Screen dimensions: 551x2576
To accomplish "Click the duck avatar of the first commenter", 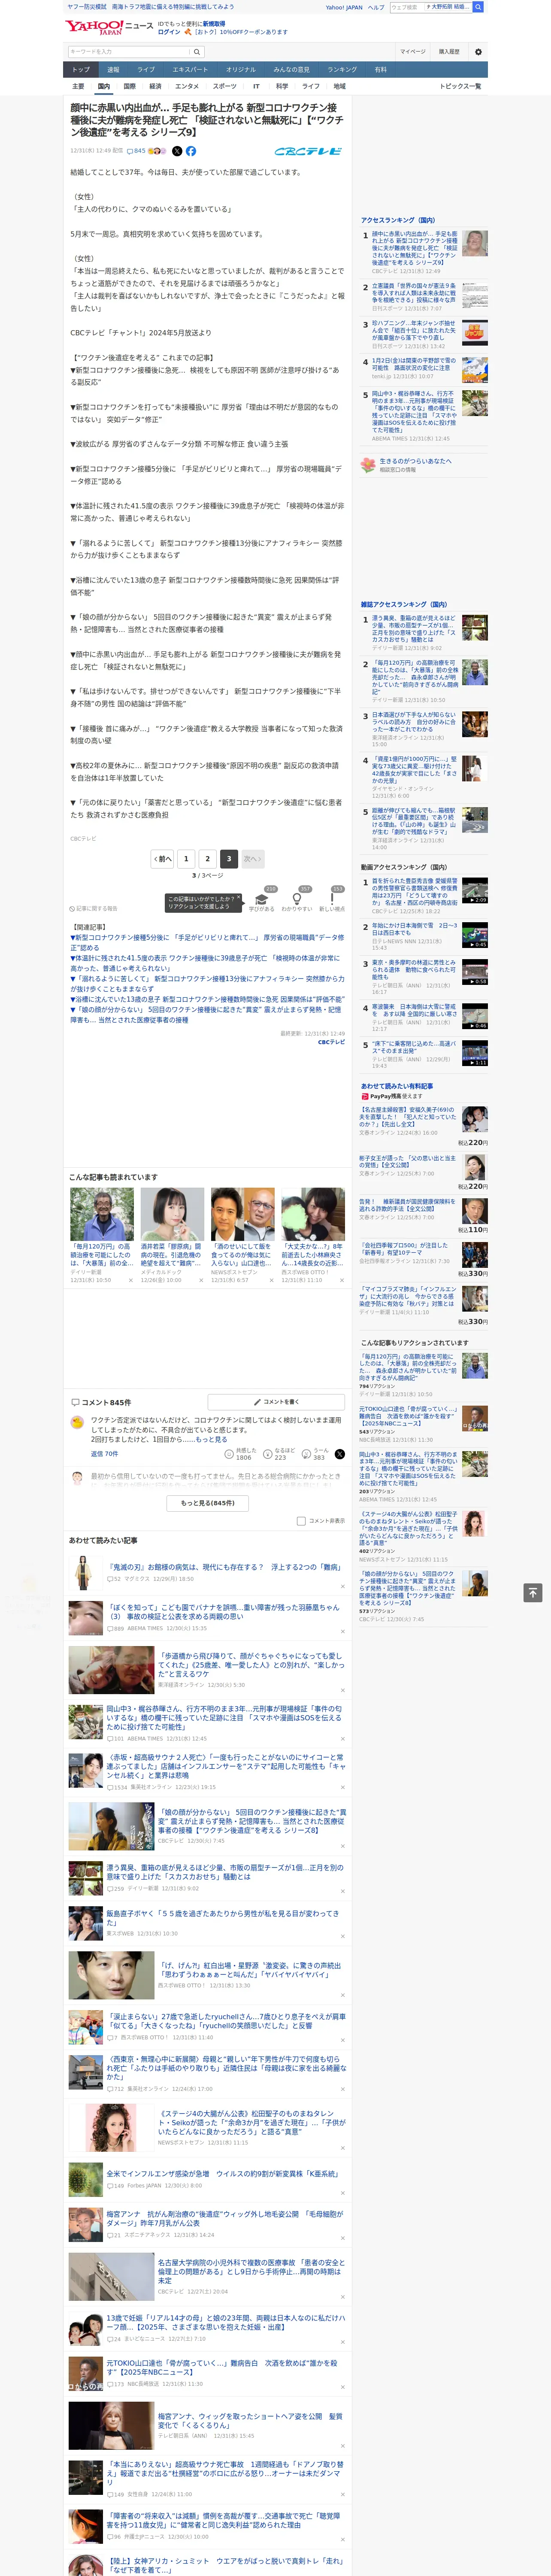I will (77, 1422).
